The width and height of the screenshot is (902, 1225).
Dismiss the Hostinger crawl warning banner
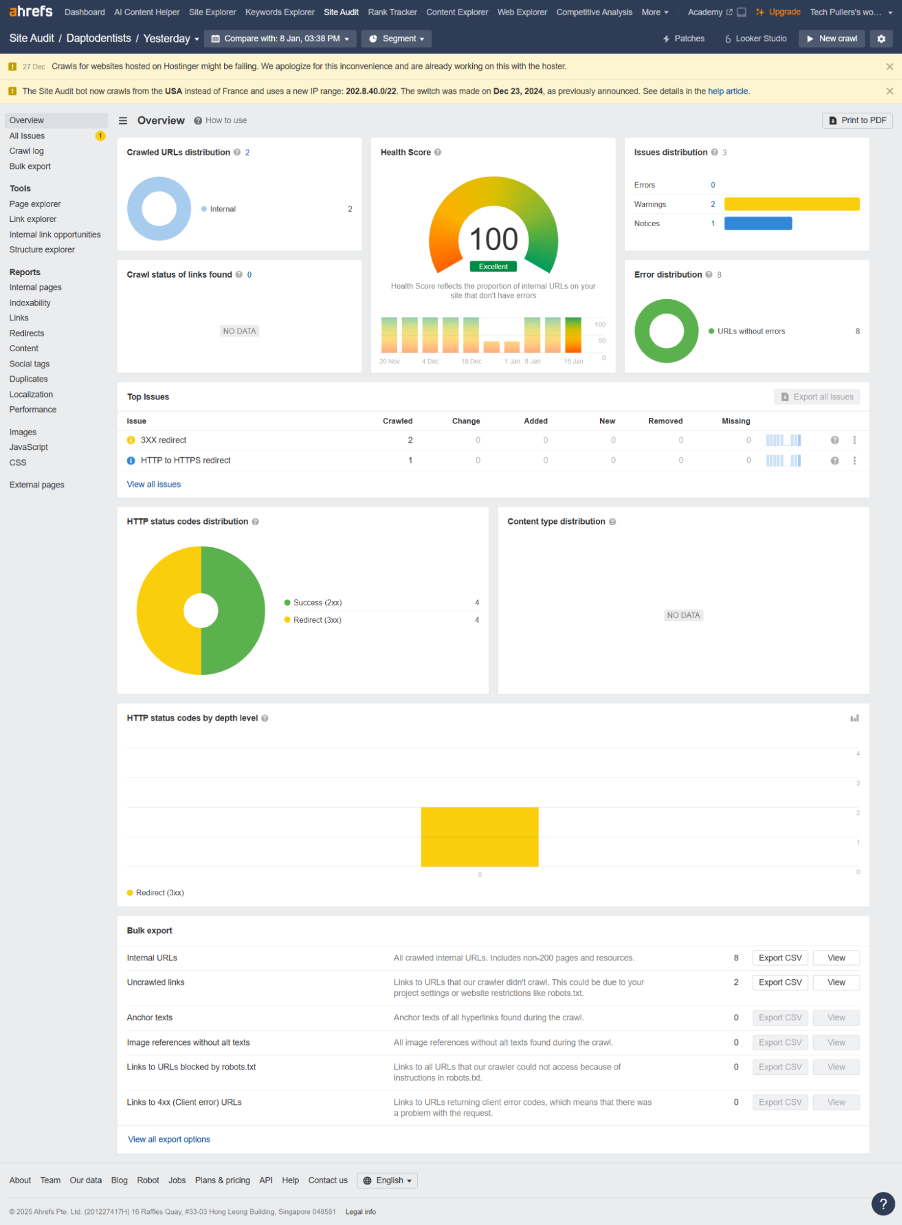pyautogui.click(x=889, y=67)
